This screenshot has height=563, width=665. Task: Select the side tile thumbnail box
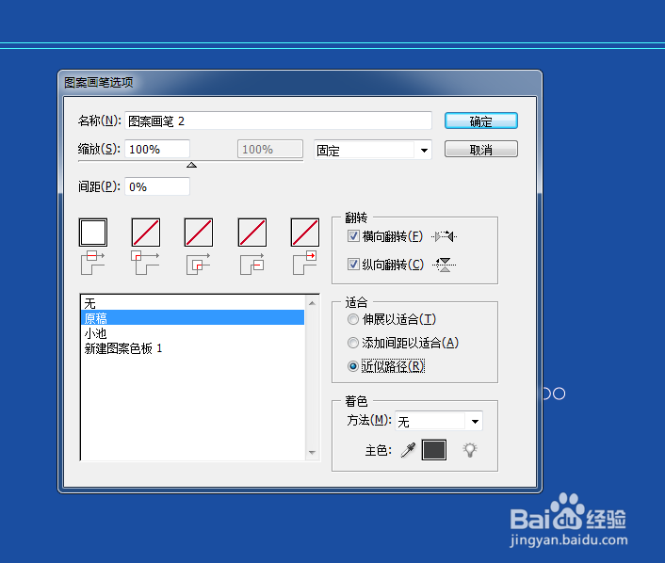tap(93, 233)
